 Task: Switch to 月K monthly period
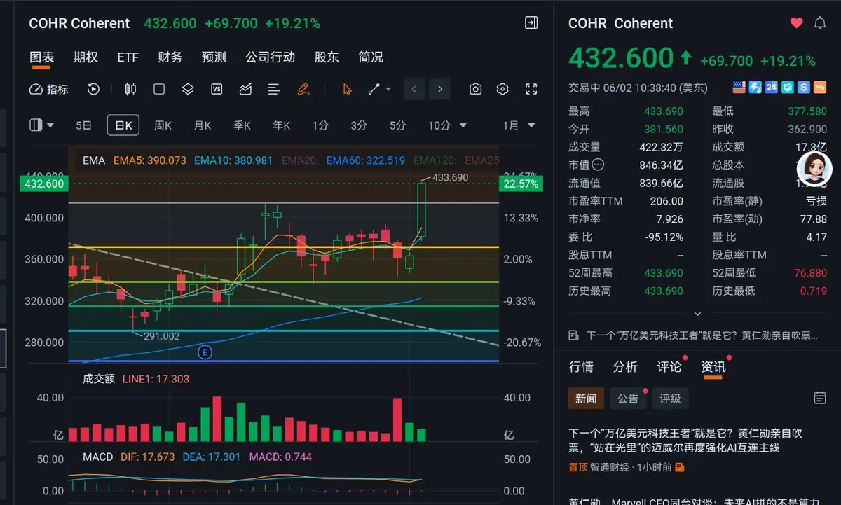coord(203,125)
